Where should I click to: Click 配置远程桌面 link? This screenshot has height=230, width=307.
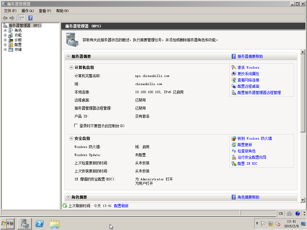click(248, 86)
